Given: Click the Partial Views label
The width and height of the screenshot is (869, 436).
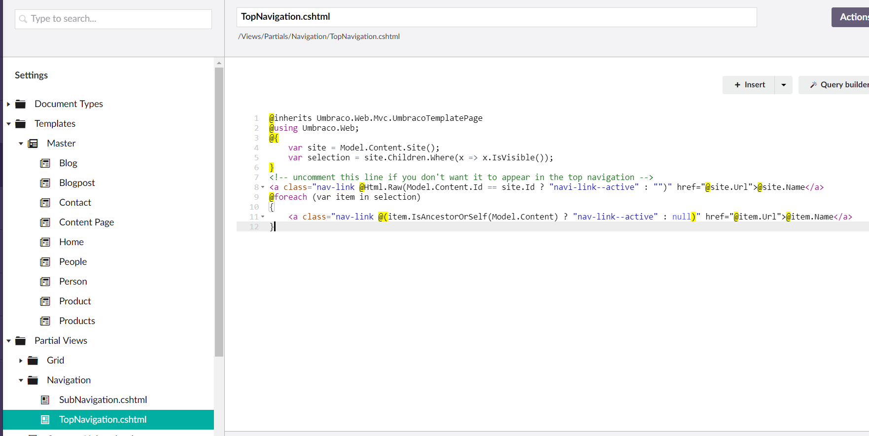Looking at the screenshot, I should 61,341.
